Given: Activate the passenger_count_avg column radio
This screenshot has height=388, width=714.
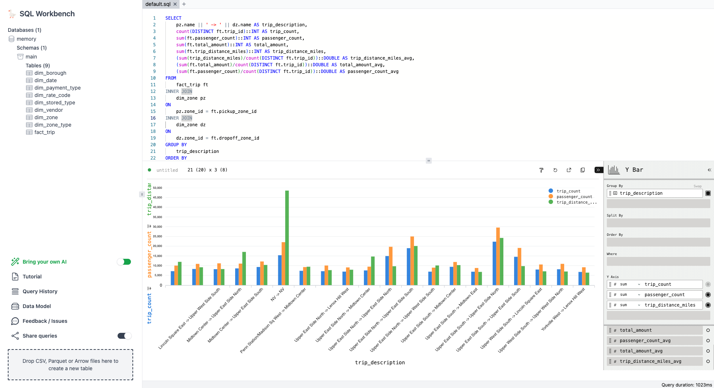Looking at the screenshot, I should tap(708, 341).
